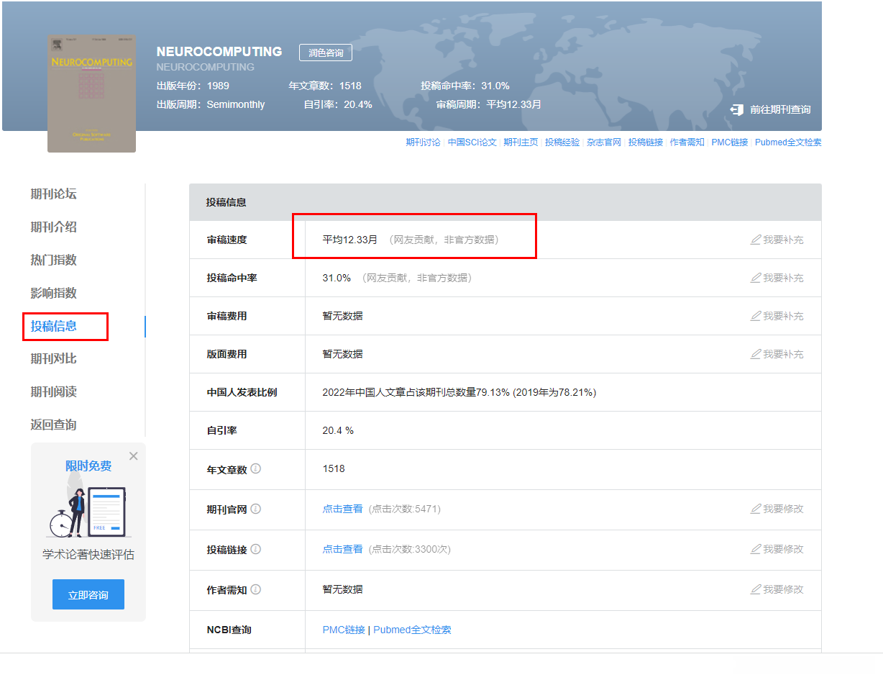Click 我要补充 in the 审稿速度 row
This screenshot has height=680, width=883.
pos(777,240)
